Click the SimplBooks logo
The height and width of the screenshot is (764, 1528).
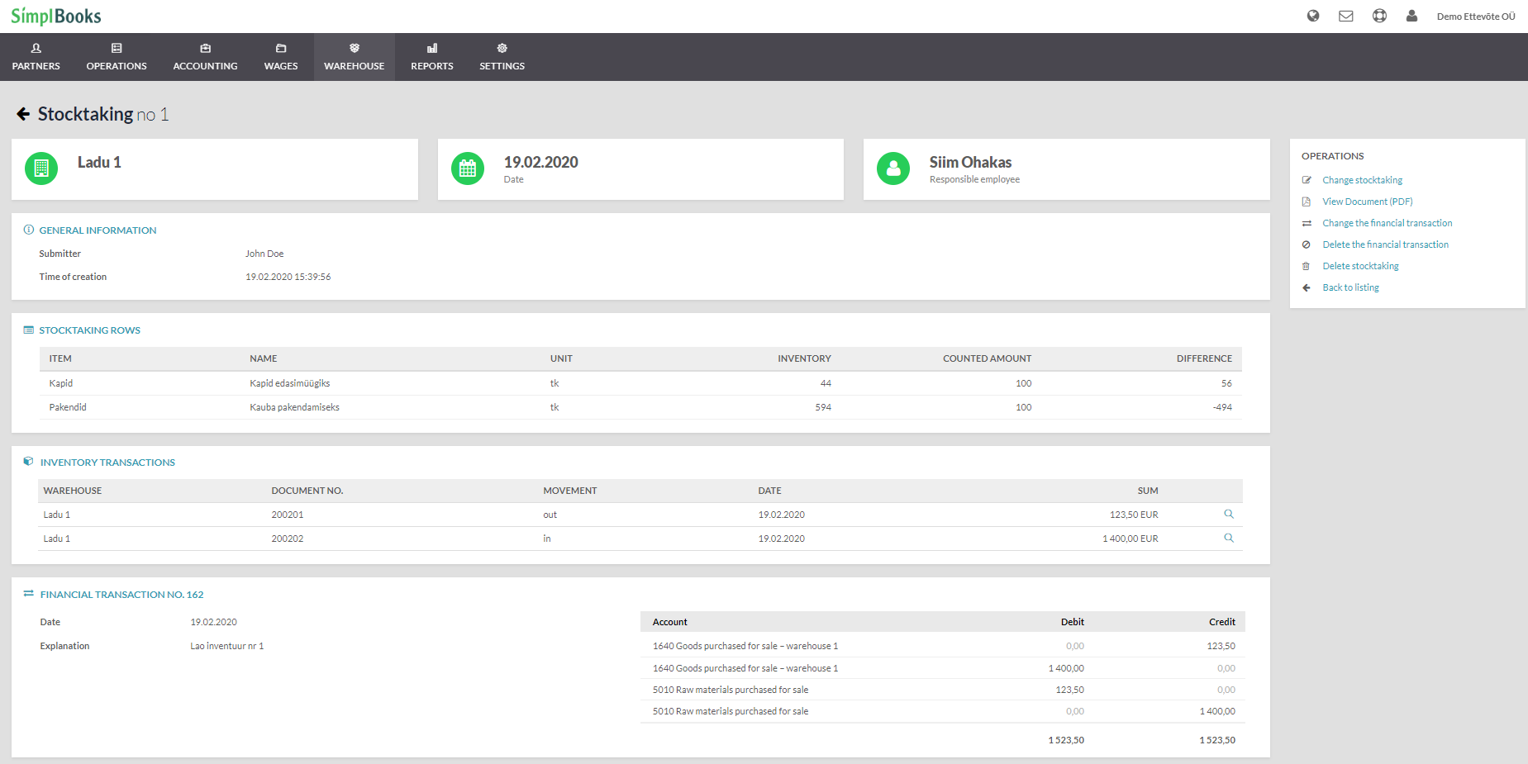click(56, 16)
